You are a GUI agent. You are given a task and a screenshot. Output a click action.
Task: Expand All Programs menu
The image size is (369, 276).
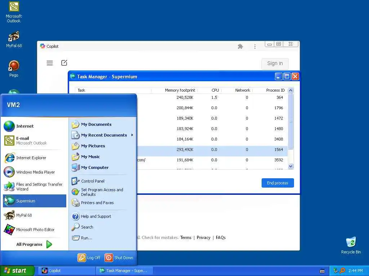click(35, 244)
